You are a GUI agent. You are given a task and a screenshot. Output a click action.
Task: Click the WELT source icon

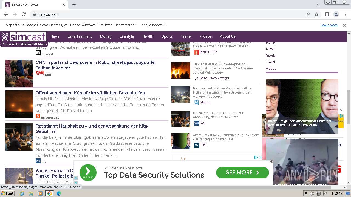pos(196,145)
